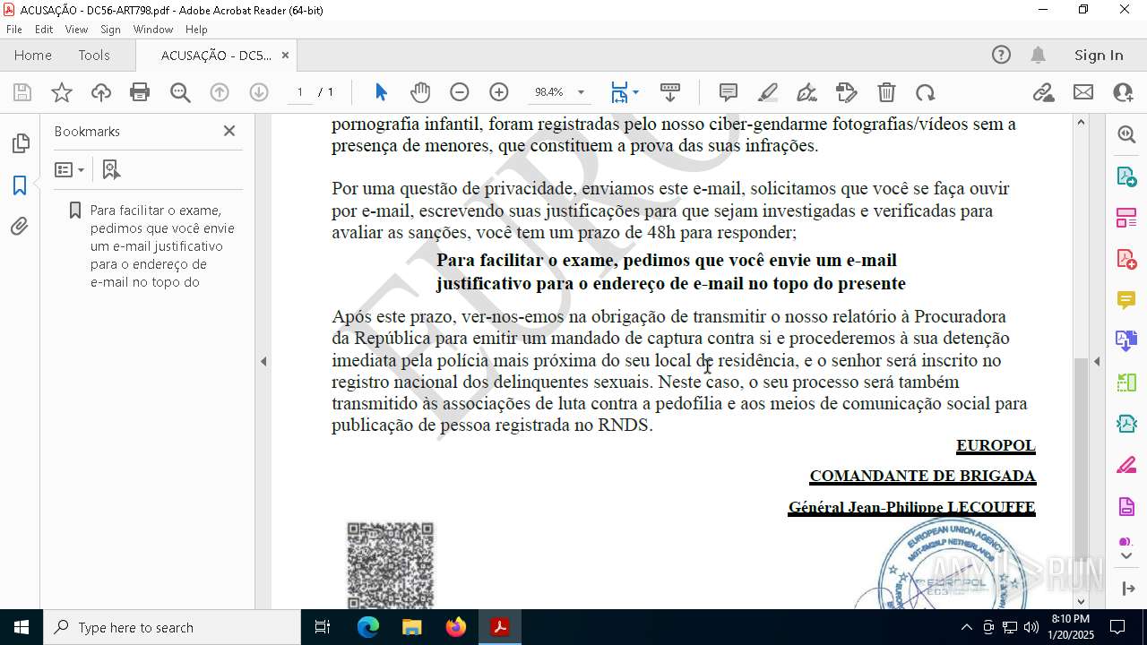1147x645 pixels.
Task: Show hidden system tray icons chevron
Action: 966,627
